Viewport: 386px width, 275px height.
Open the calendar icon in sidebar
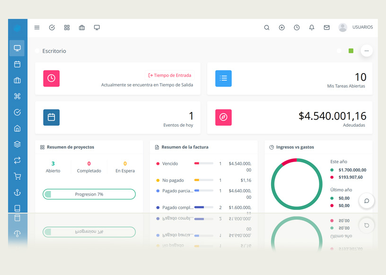(x=18, y=64)
